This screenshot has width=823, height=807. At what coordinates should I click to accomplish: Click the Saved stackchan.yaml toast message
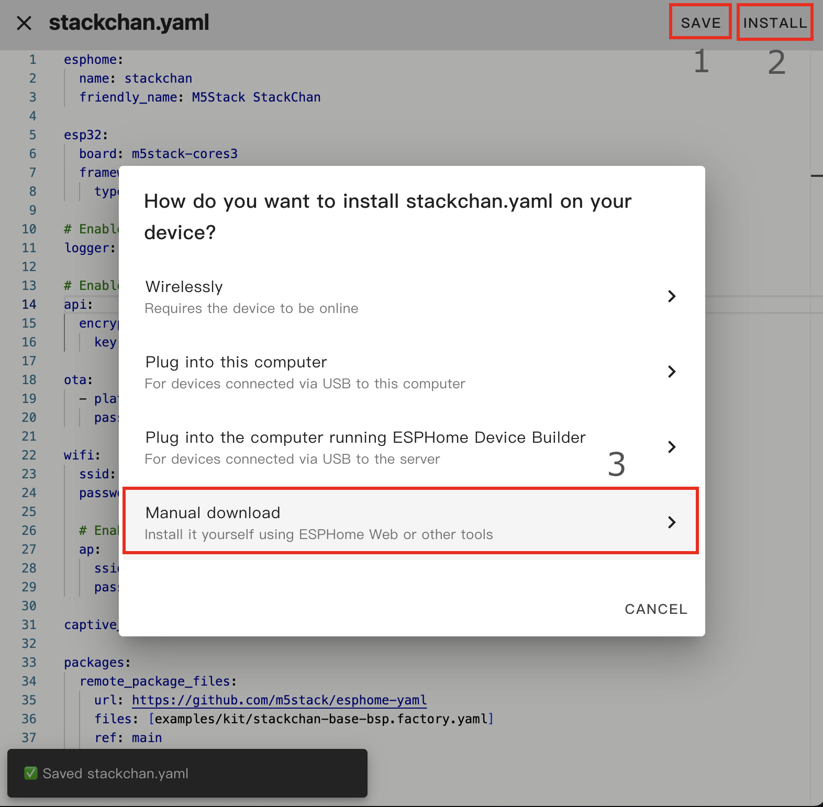tap(115, 774)
